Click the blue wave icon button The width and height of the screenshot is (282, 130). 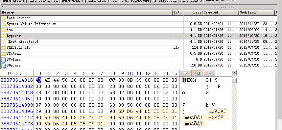(209, 73)
